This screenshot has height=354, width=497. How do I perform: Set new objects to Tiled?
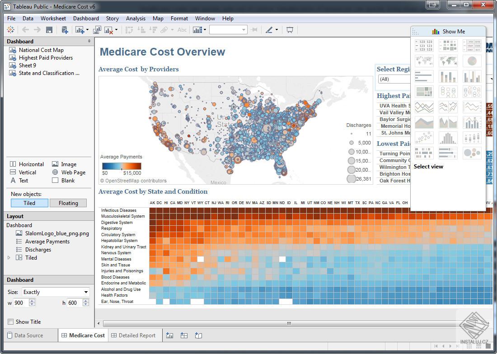pos(29,203)
